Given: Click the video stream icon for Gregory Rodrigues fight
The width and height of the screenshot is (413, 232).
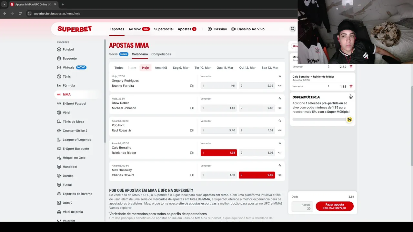Looking at the screenshot, I should (192, 86).
